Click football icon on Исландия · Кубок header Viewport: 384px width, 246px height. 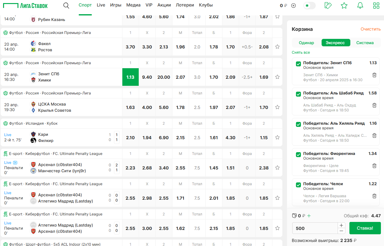point(6,123)
